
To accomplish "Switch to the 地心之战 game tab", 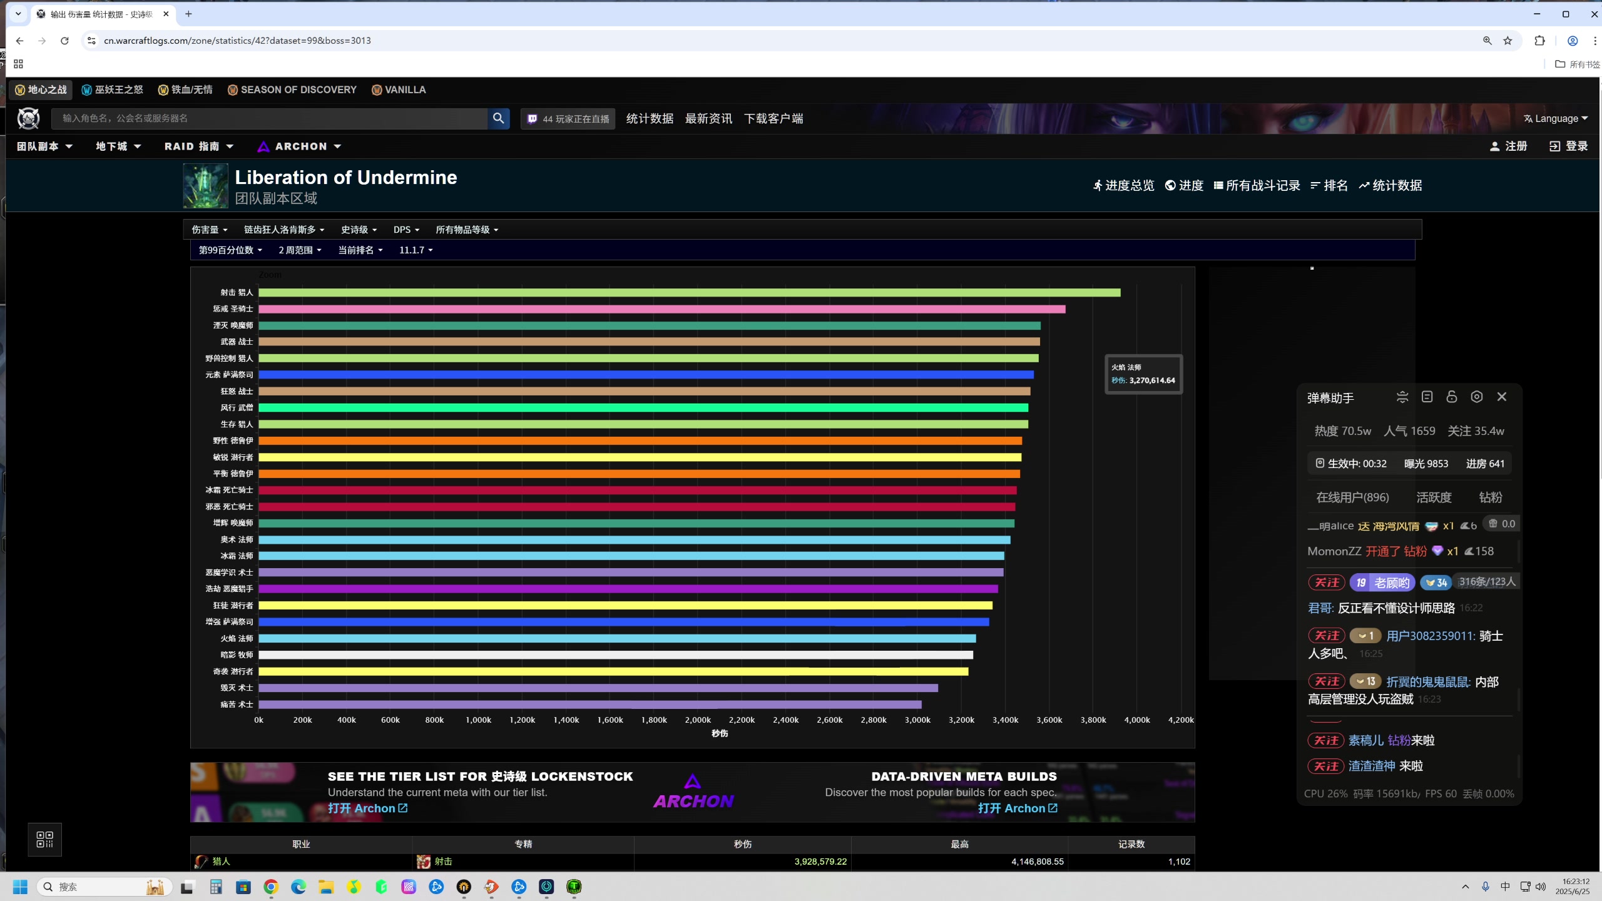I will 41,89.
